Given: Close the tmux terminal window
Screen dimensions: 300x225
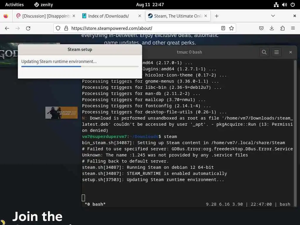Looking at the screenshot, I should pyautogui.click(x=291, y=52).
